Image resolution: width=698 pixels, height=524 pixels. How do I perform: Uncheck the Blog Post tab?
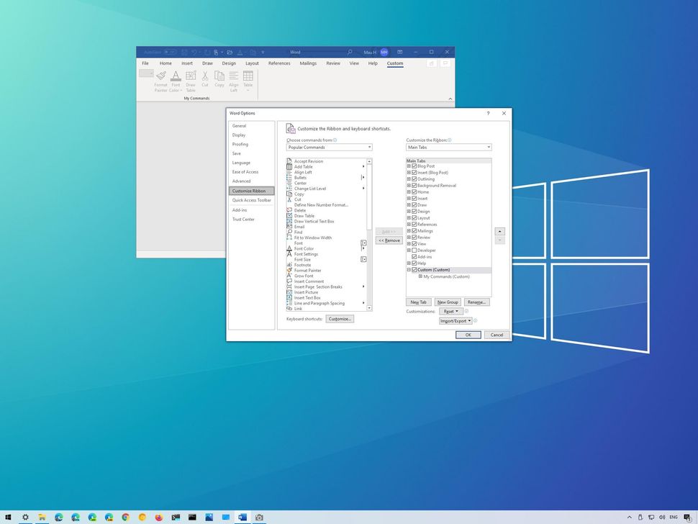click(x=413, y=166)
